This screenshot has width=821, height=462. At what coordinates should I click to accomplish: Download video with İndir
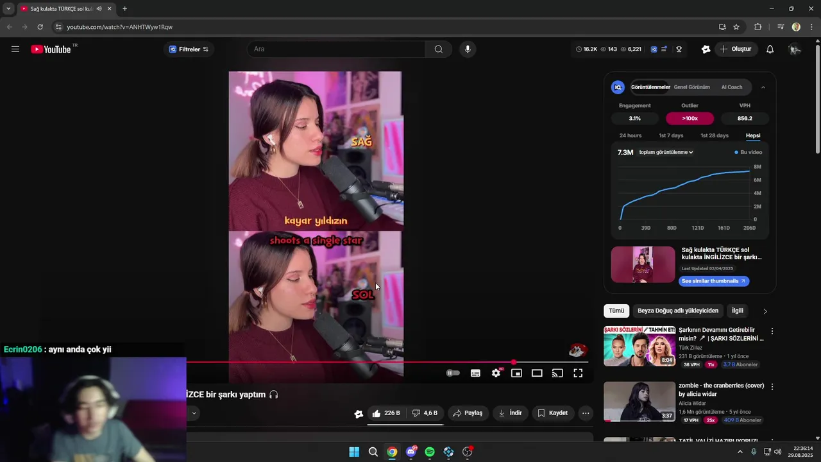(510, 413)
